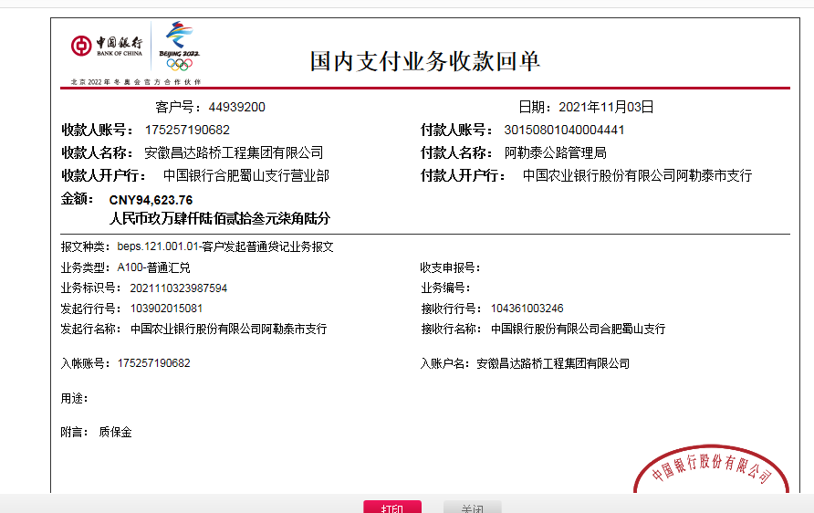This screenshot has height=513, width=814.
Task: Click the payer account number 30150801040004441
Action: tap(564, 130)
